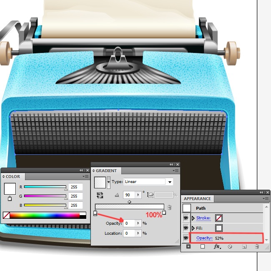Open gradient swatch picker arrow
This screenshot has width=271, height=271.
point(108,182)
